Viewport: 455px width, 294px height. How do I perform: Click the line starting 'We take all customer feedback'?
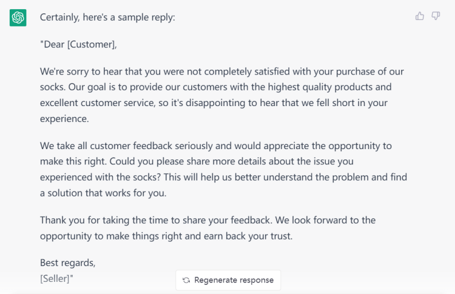[x=215, y=145]
